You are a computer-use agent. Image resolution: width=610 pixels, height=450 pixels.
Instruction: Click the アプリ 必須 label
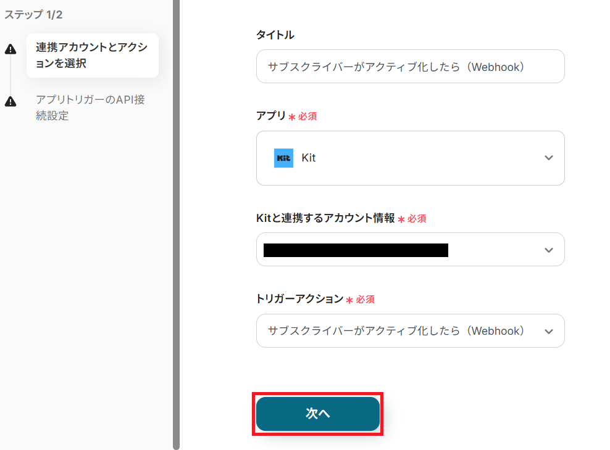(286, 116)
